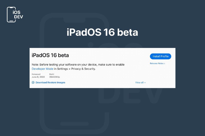Image resolution: width=205 pixels, height=136 pixels.
Task: Click the phone outline in the logo
Action: coord(11,15)
